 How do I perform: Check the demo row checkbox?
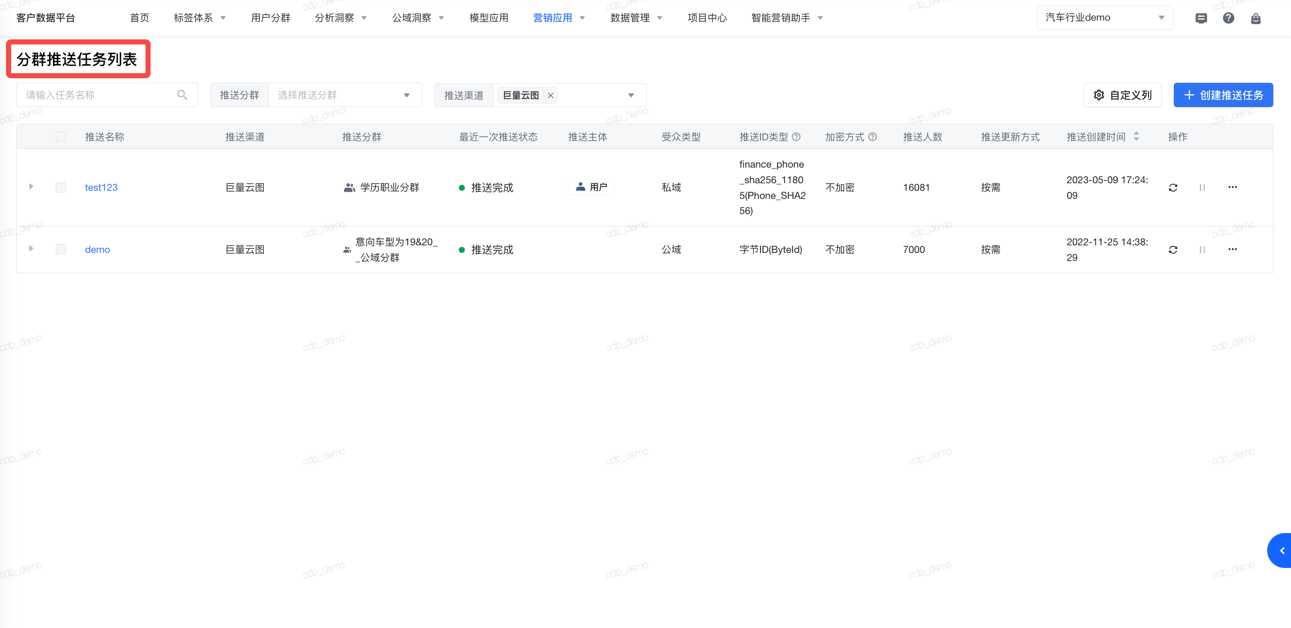(61, 249)
